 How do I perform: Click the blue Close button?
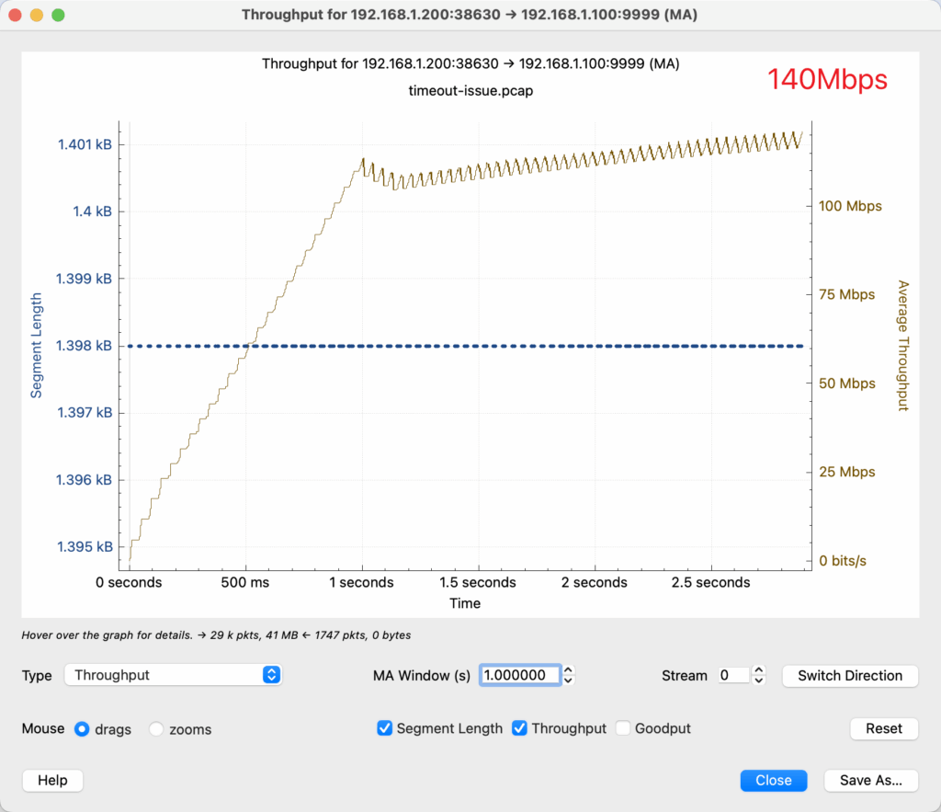pyautogui.click(x=773, y=780)
